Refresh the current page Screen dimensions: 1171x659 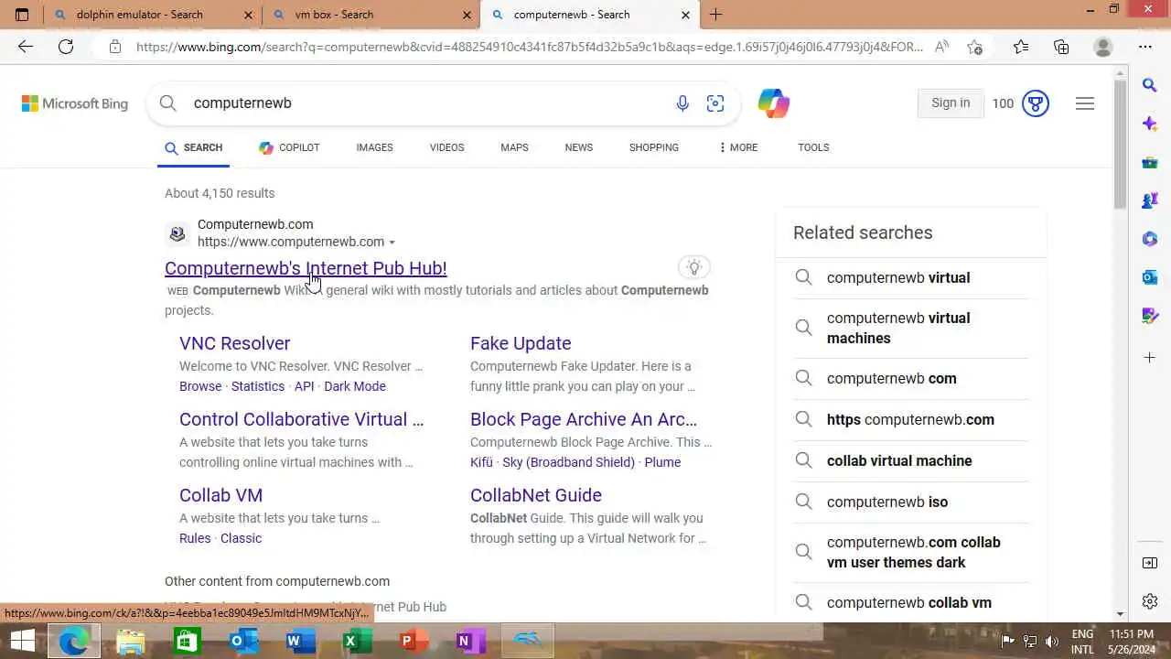click(x=66, y=47)
